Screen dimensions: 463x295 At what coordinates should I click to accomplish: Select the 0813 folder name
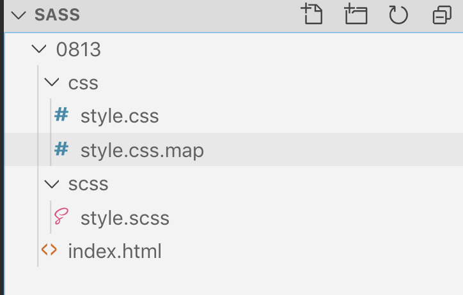click(79, 49)
